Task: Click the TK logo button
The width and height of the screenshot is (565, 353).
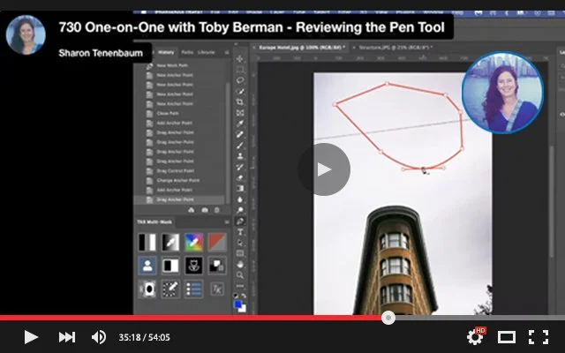Action: coord(217,289)
